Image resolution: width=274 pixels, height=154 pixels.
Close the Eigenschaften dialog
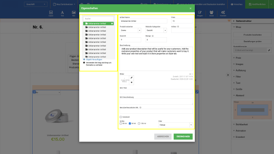tap(191, 9)
